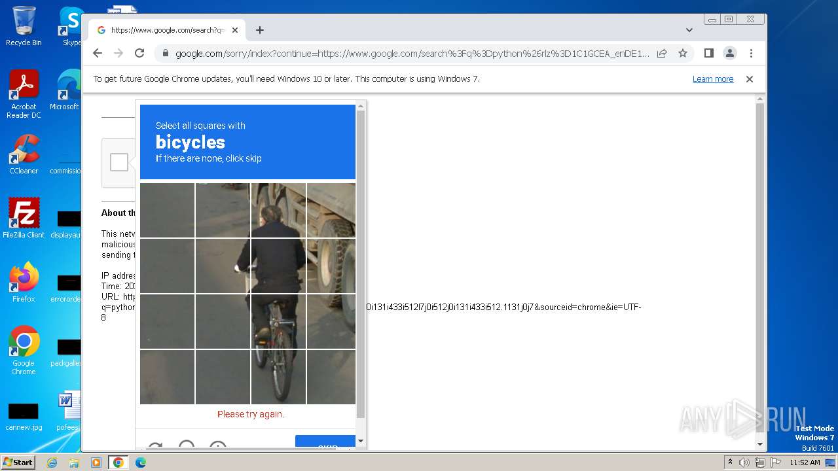
Task: Select the "Please try again." message text
Action: coord(251,414)
